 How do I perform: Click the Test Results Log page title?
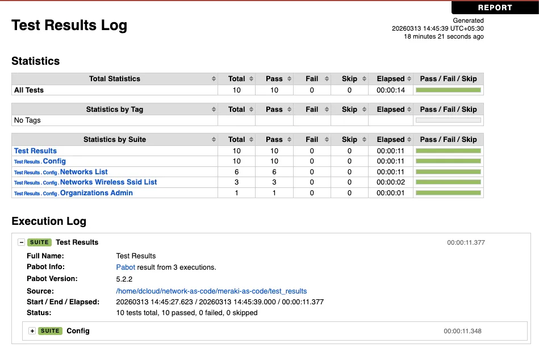[69, 26]
